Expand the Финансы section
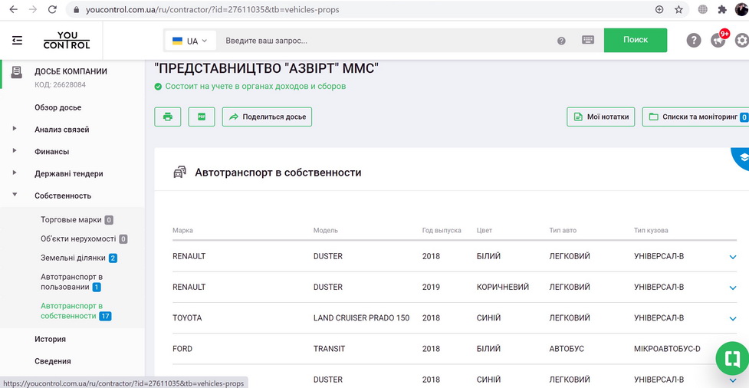749x388 pixels. 15,150
